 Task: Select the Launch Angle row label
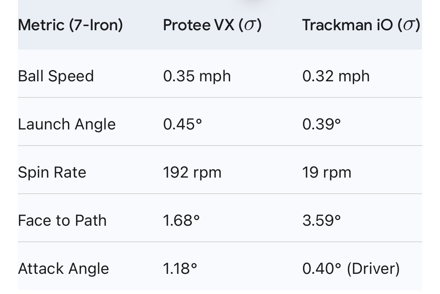pos(67,125)
